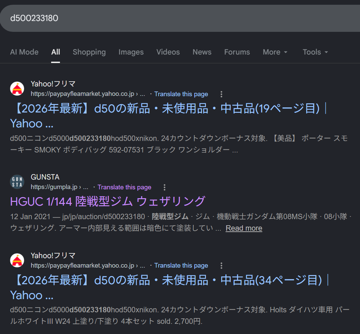This screenshot has height=334, width=360.
Task: Click Yahoo!フリマ favicon on third result
Action: pyautogui.click(x=17, y=260)
